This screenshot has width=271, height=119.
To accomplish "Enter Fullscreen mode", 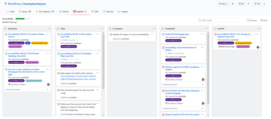I will (x=252, y=20).
